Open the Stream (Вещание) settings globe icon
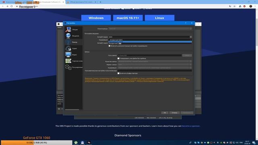The image size is (258, 145). click(68, 36)
